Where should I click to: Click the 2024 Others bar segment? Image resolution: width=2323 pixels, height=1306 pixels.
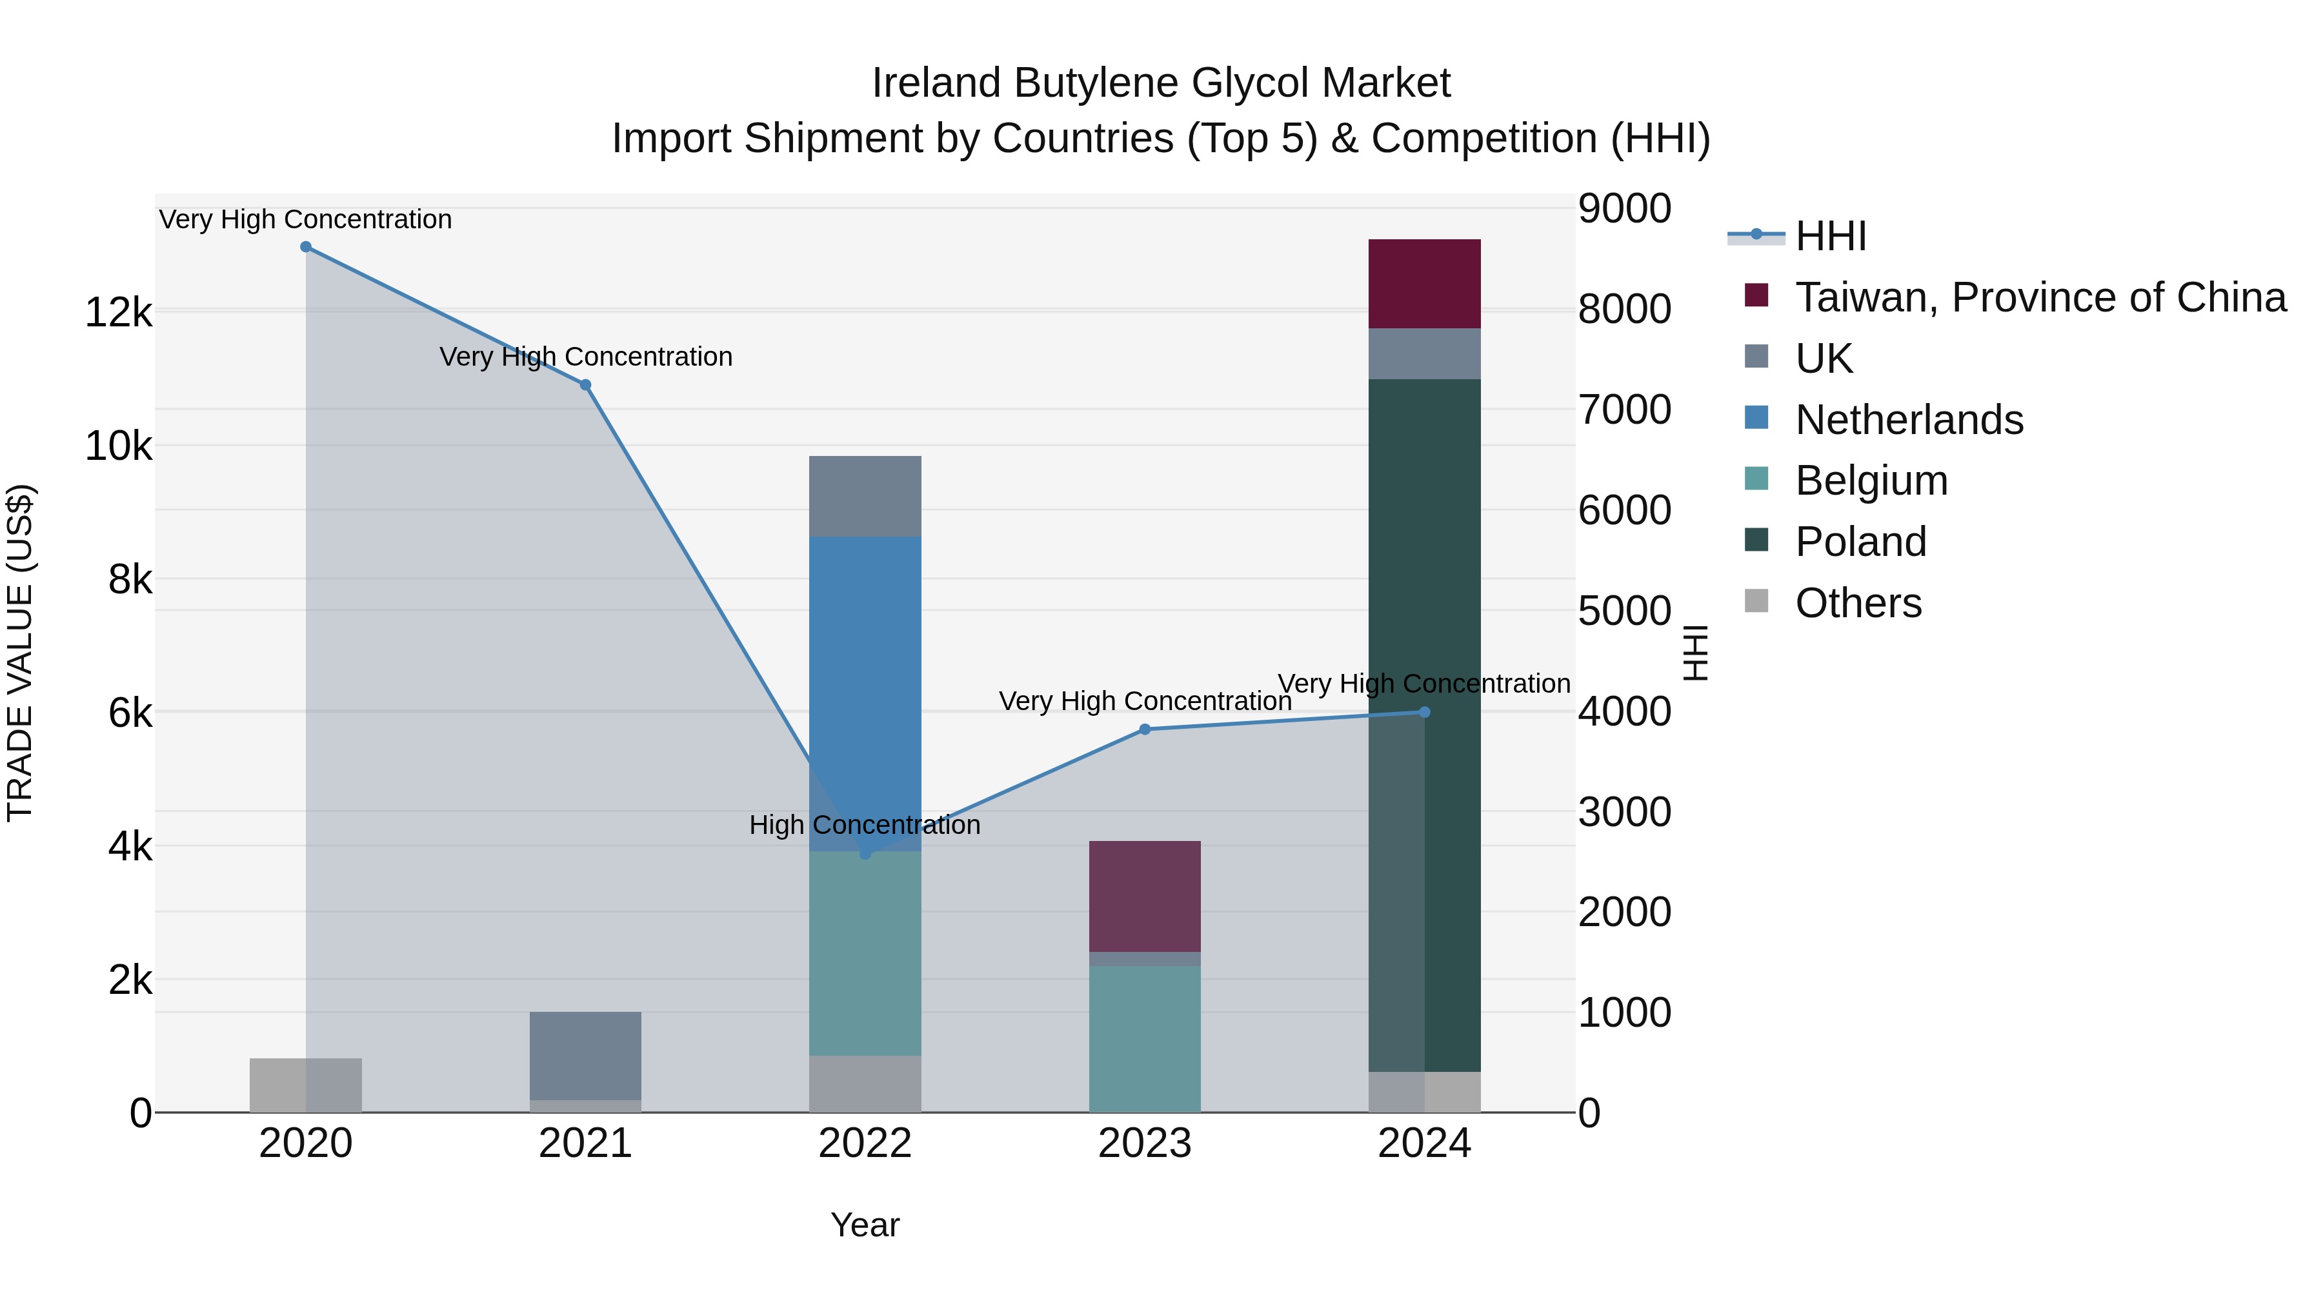tap(1425, 1091)
